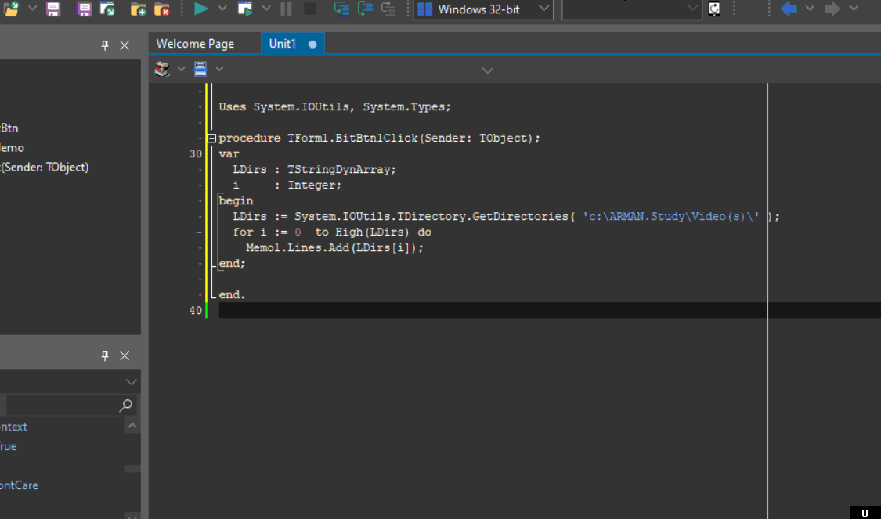The width and height of the screenshot is (881, 519).
Task: Click the 'Uses System.IOUtils, System.Types;' line
Action: click(335, 106)
